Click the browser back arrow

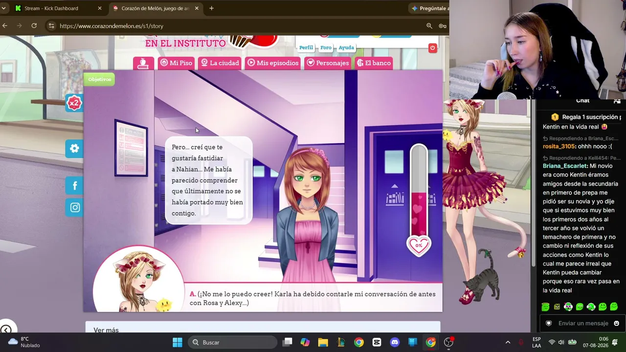[5, 26]
